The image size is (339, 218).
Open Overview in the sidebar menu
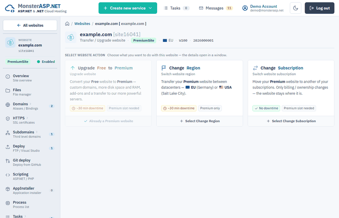point(30,78)
